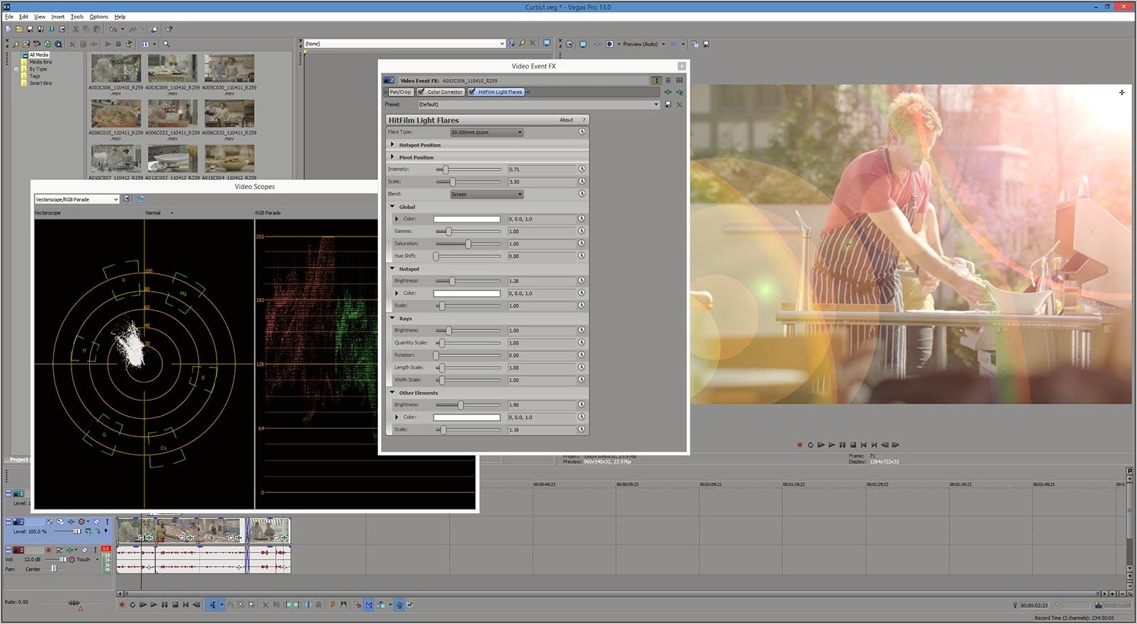Viewport: 1137px width, 624px height.
Task: Save snapshot to file in preview toolbar
Action: [707, 44]
